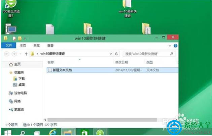
Task: Close the win10最新快捷键 window
Action: click(x=173, y=37)
